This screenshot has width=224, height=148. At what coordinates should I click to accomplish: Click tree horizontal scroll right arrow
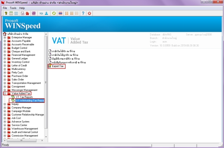[42, 140]
